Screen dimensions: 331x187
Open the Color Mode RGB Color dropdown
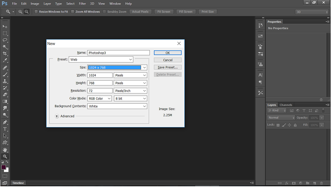100,98
